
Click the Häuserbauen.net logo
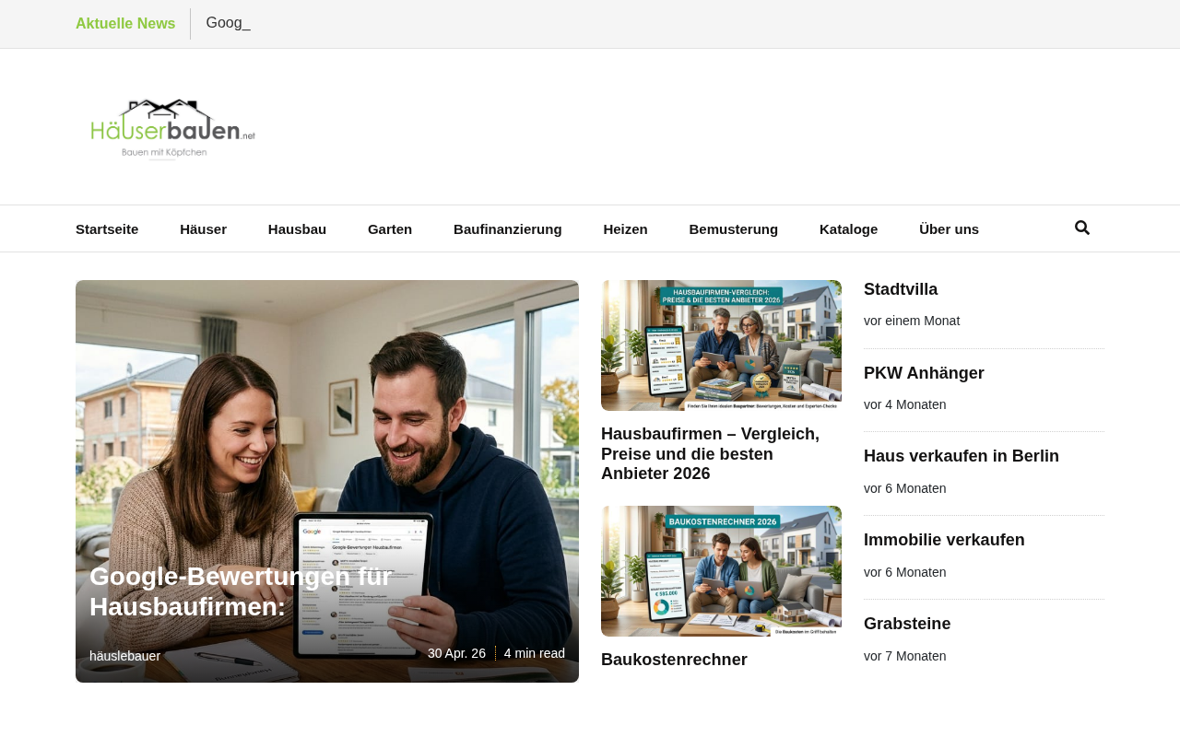(x=173, y=130)
